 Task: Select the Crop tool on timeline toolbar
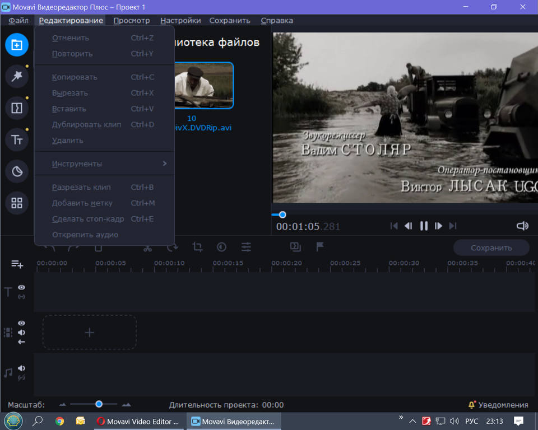197,247
